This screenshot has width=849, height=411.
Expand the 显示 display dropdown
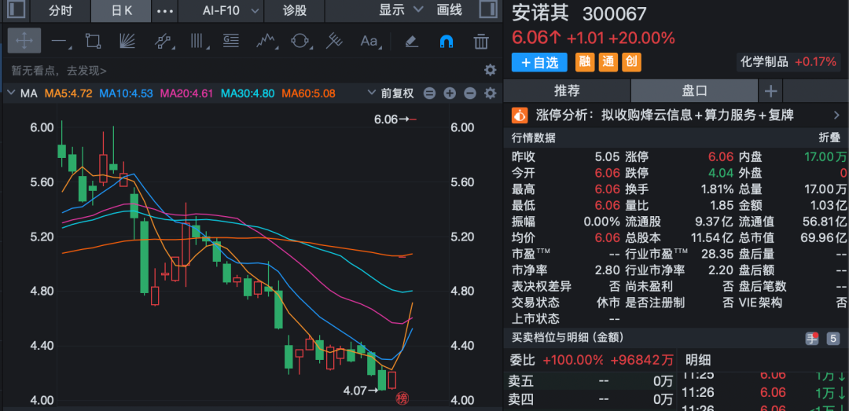[401, 10]
